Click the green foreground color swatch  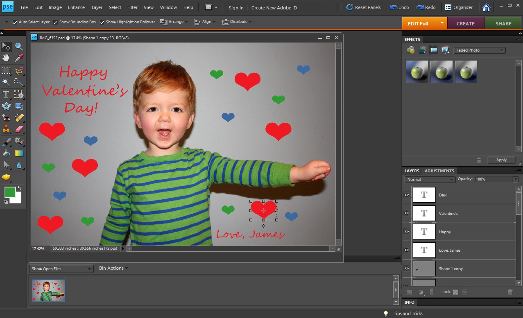coord(10,192)
